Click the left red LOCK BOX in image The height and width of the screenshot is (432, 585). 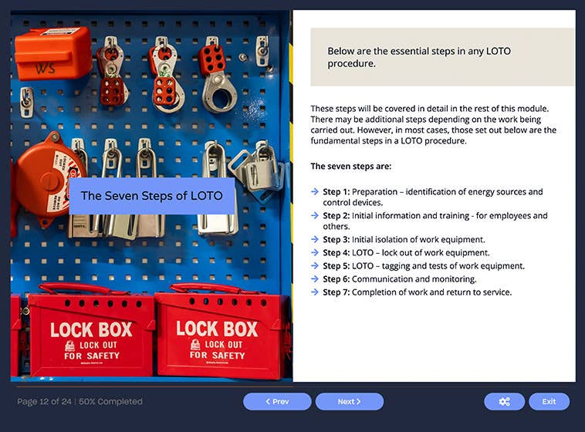91,333
